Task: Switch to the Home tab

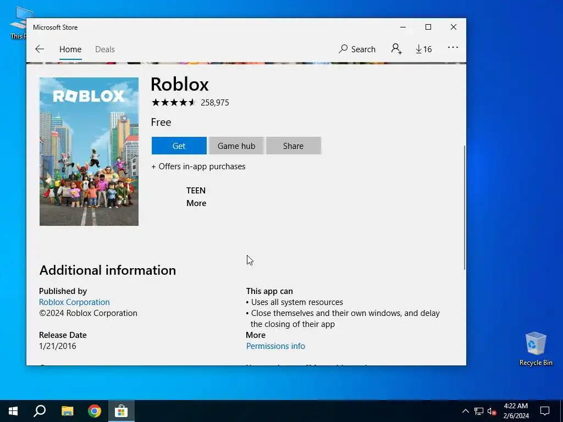Action: [70, 49]
